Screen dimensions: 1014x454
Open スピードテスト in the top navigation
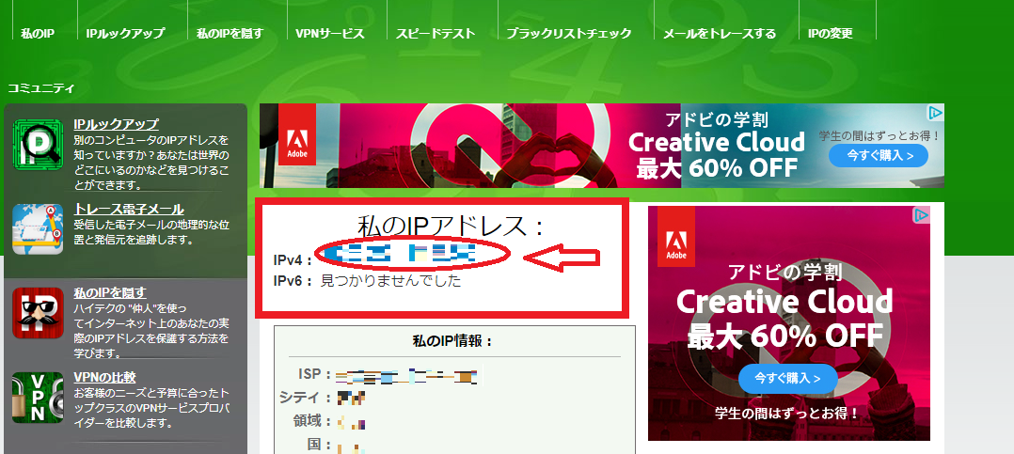(434, 33)
